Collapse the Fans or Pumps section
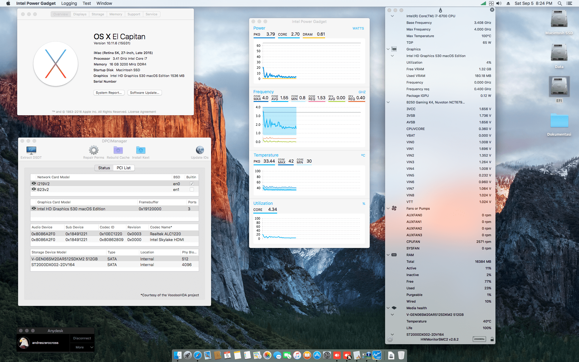Viewport: 579px width, 362px height. [388, 208]
